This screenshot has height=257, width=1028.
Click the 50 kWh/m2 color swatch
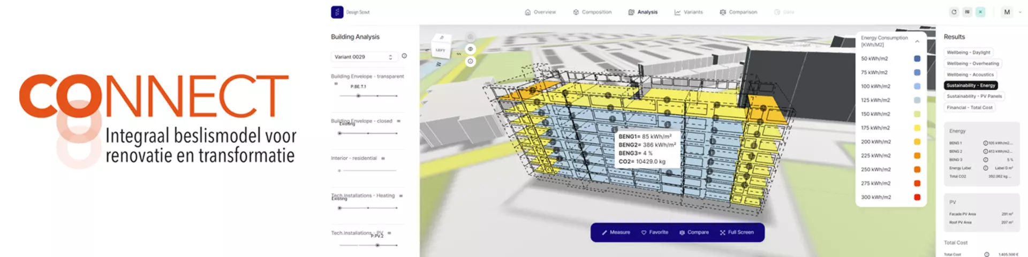[x=917, y=58]
